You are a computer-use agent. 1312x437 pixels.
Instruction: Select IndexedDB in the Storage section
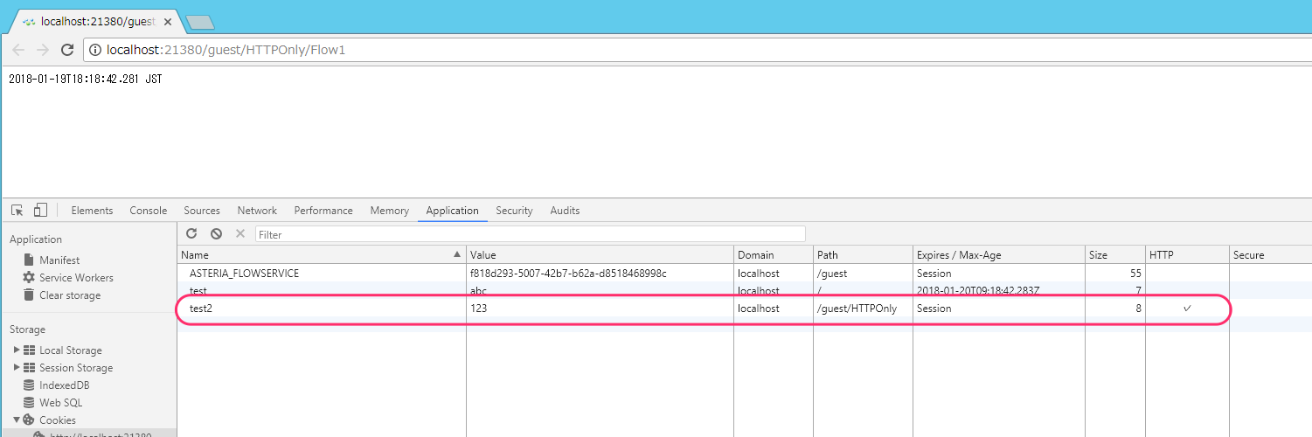click(x=64, y=385)
